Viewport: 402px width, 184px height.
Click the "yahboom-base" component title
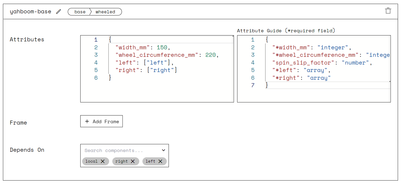click(30, 11)
